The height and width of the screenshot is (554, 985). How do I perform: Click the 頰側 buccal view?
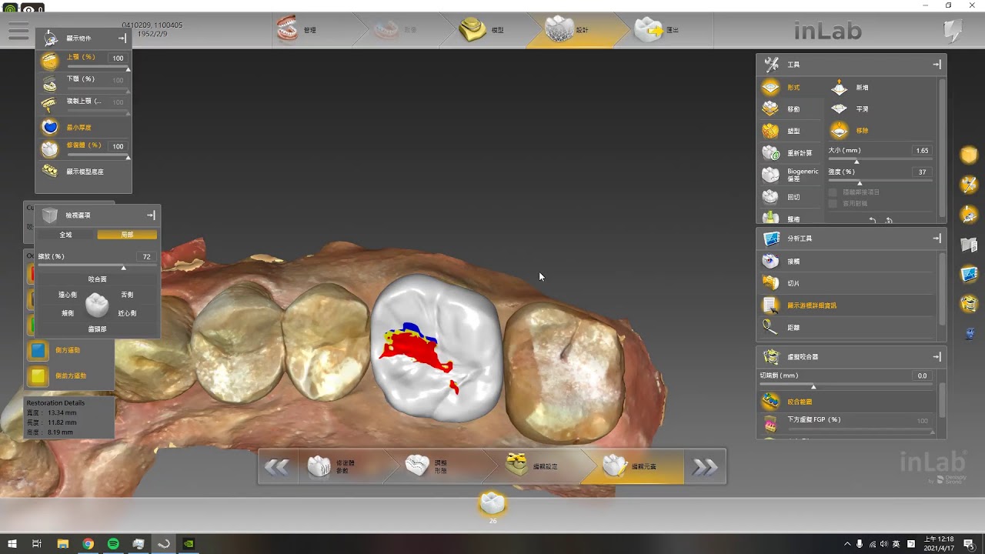tap(68, 313)
